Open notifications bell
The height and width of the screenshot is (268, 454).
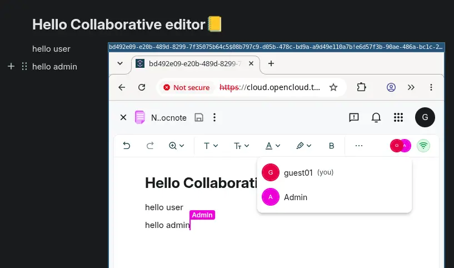pos(376,117)
